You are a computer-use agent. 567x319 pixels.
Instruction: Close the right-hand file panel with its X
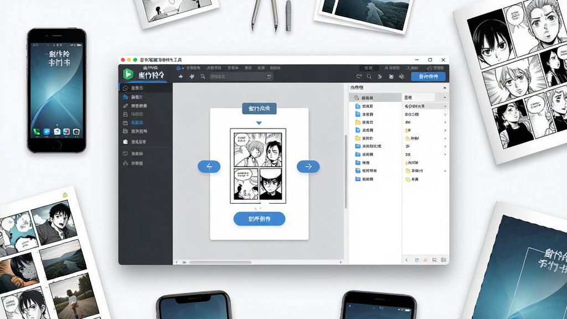[445, 88]
